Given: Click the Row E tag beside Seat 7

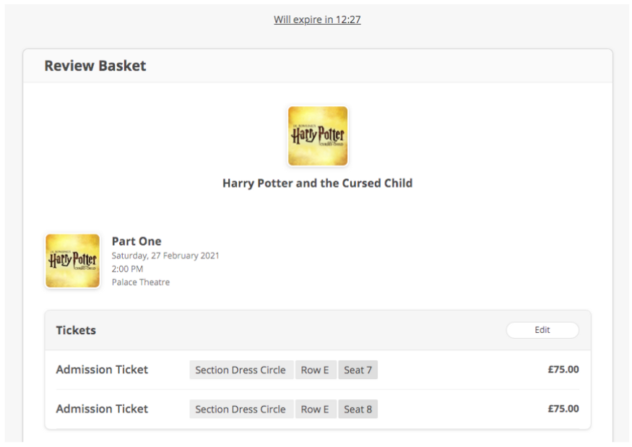Looking at the screenshot, I should [315, 370].
